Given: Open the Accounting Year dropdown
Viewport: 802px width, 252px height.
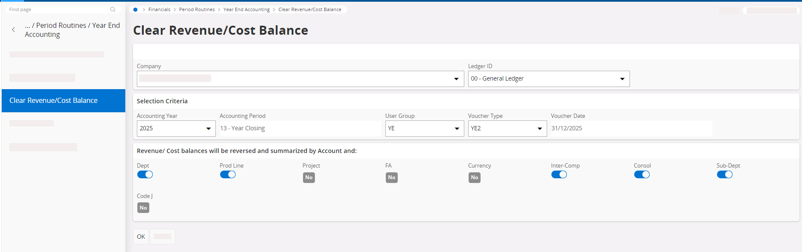Looking at the screenshot, I should pyautogui.click(x=208, y=129).
